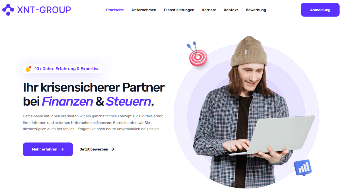341x192 pixels.
Task: Open the Unternehmen menu item
Action: tap(144, 10)
